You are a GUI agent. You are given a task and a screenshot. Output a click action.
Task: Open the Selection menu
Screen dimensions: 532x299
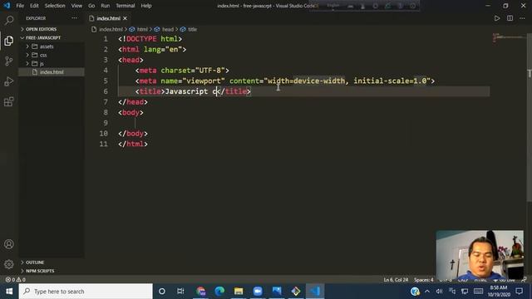click(55, 6)
